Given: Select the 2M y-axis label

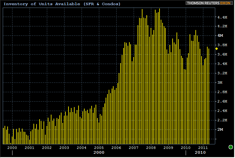Looking at the screenshot, I should click(220, 129).
